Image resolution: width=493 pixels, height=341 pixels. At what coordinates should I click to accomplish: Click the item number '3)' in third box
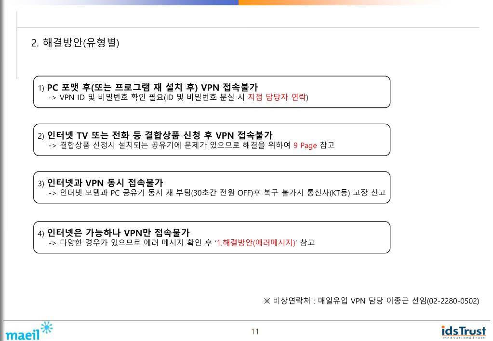(x=41, y=184)
